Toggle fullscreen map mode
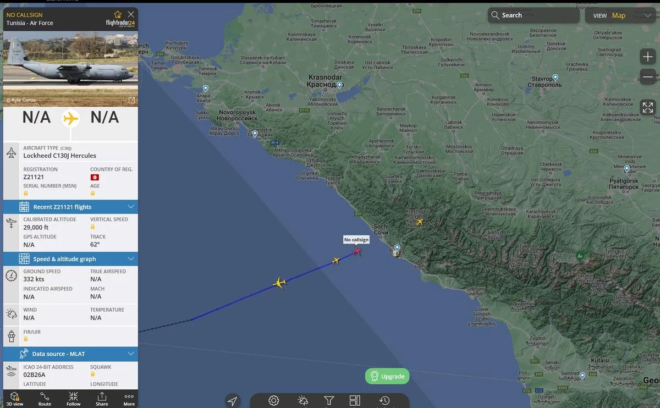The height and width of the screenshot is (408, 660). [x=648, y=107]
